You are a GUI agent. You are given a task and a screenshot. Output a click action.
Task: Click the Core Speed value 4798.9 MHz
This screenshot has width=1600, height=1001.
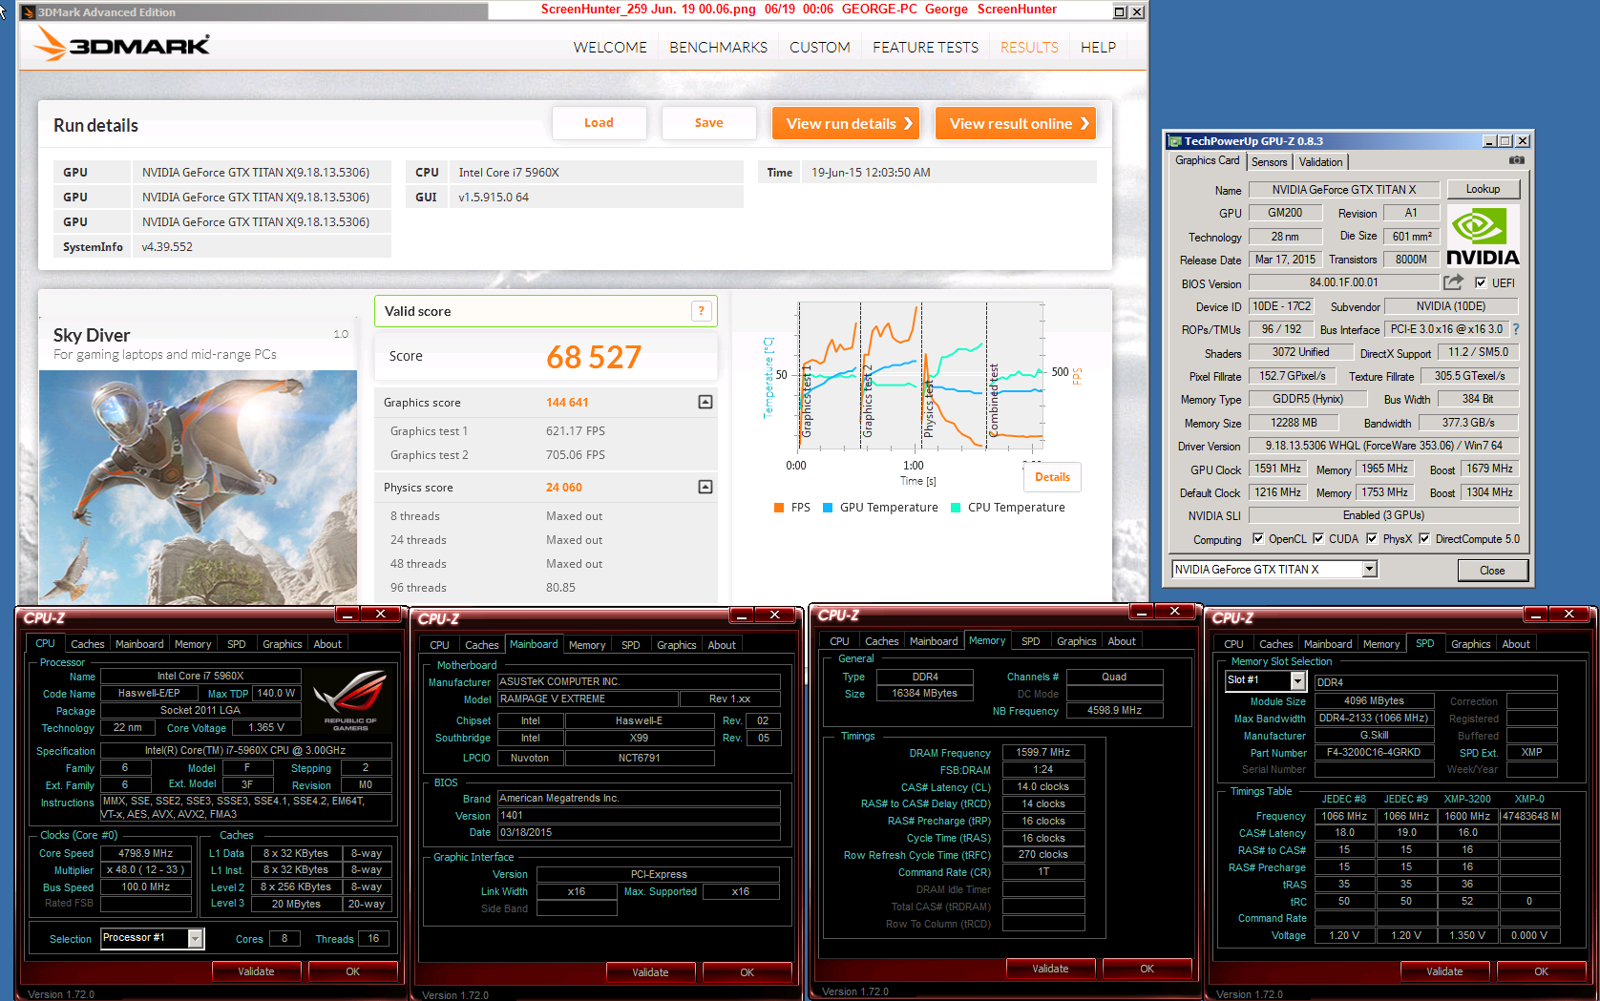[x=145, y=853]
